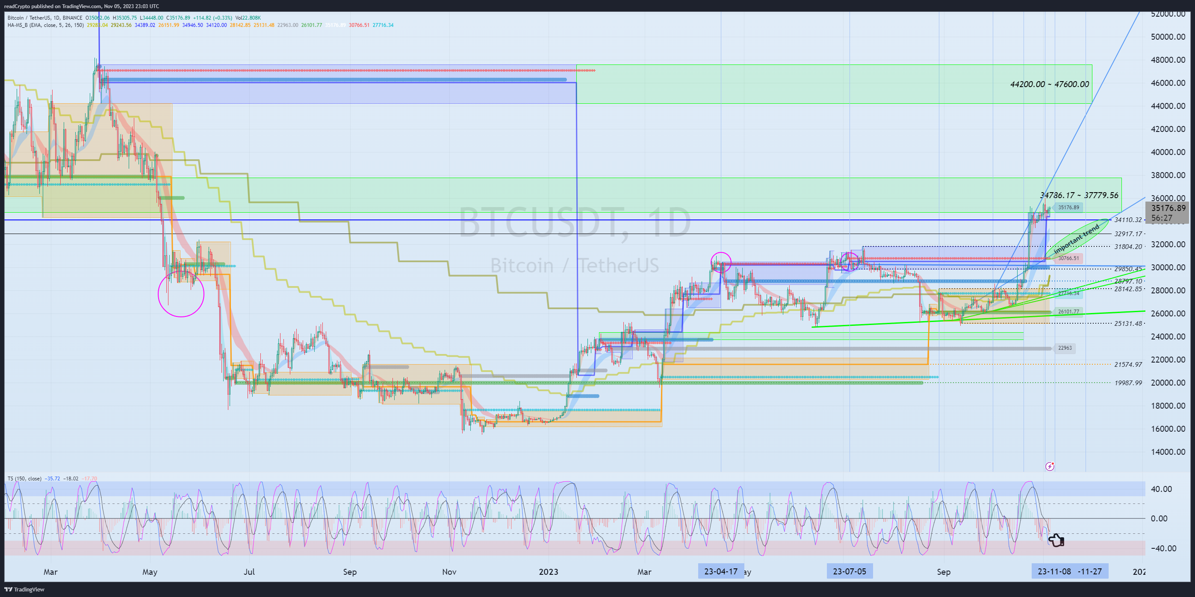Select the 23-11-08 date marker
Viewport: 1195px width, 597px height.
tap(1054, 571)
